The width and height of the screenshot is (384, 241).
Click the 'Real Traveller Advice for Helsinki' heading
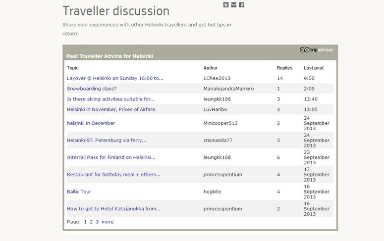(110, 56)
